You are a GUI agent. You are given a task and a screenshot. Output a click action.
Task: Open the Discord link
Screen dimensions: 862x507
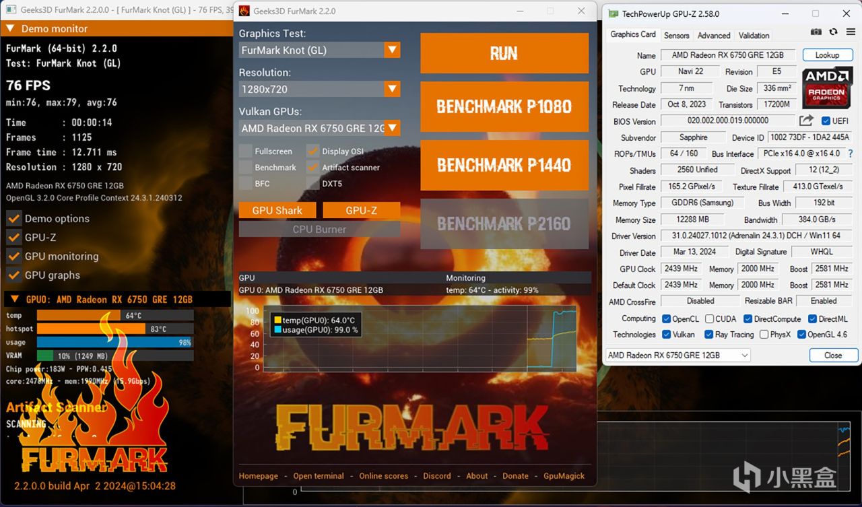point(437,476)
